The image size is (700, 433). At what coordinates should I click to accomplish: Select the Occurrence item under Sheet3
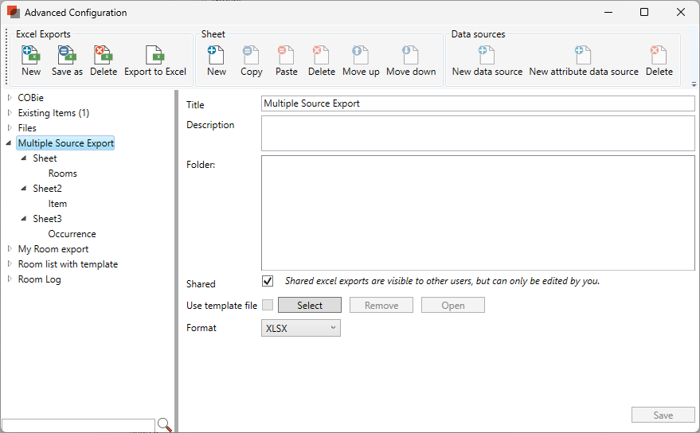72,234
